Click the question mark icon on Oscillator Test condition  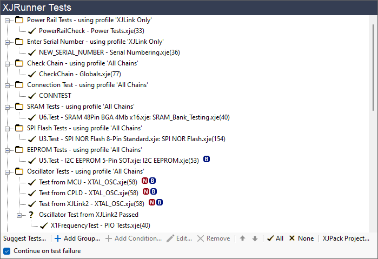[x=31, y=215]
